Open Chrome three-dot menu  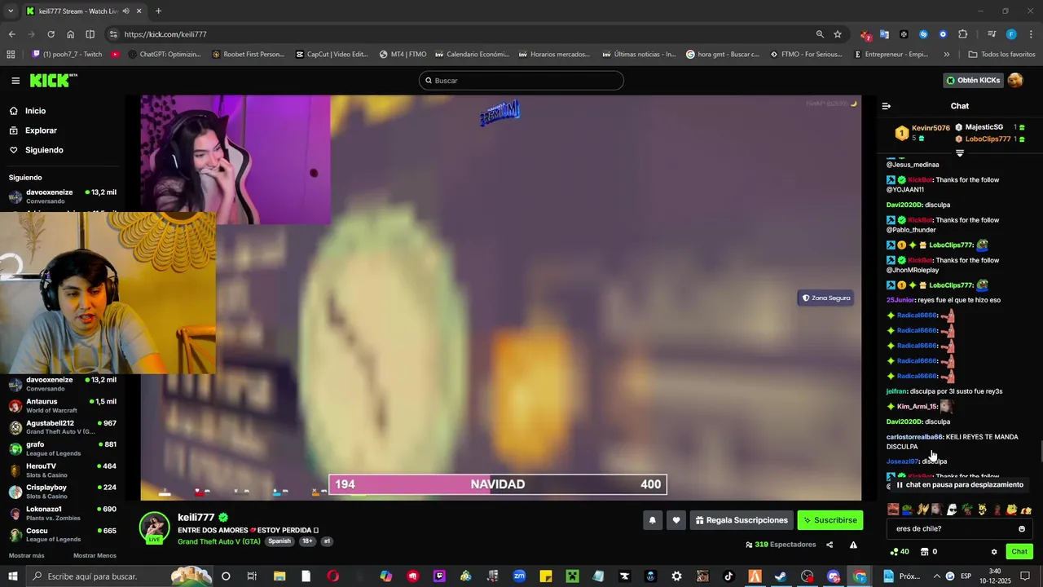[1030, 34]
